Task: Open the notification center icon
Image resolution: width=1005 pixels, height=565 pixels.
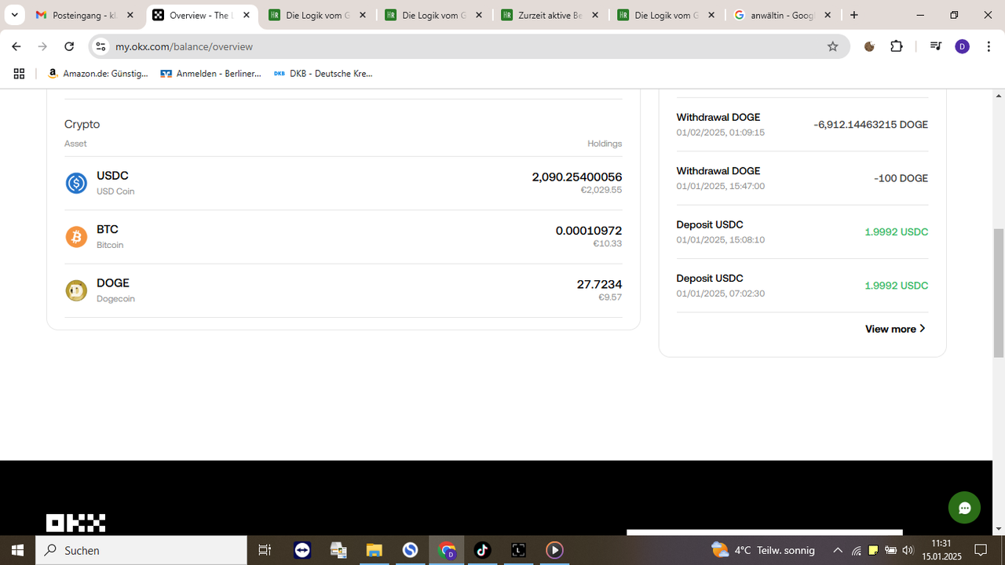Action: [x=981, y=550]
